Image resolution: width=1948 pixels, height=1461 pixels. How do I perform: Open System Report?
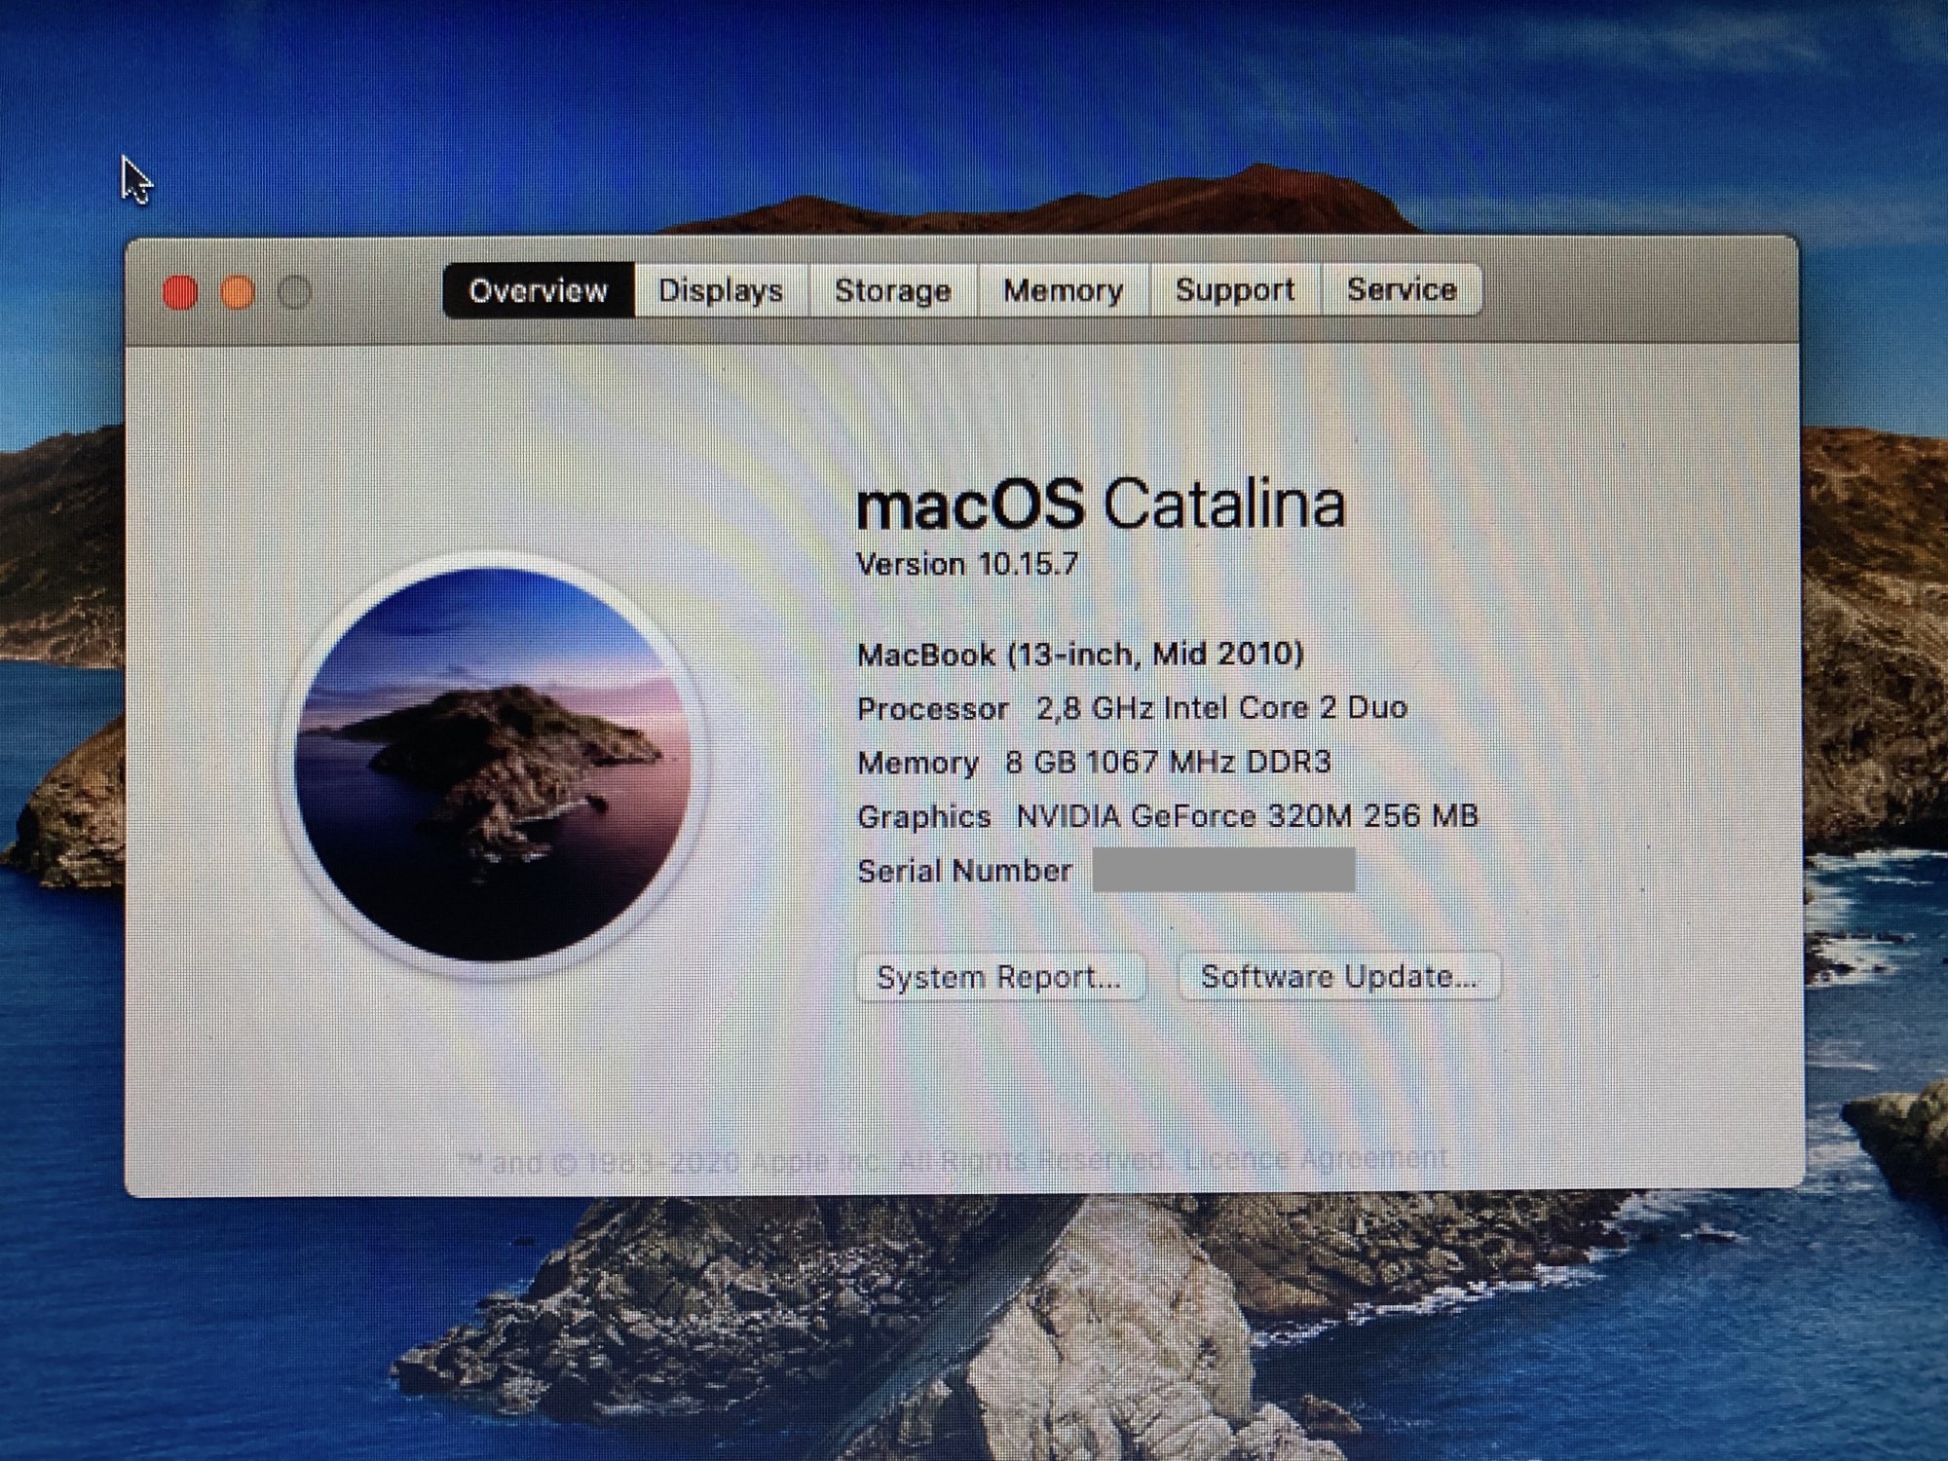(x=999, y=977)
